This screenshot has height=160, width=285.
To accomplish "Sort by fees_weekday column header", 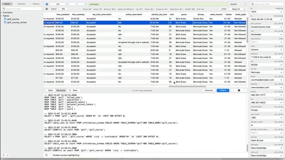I will coord(78,14).
